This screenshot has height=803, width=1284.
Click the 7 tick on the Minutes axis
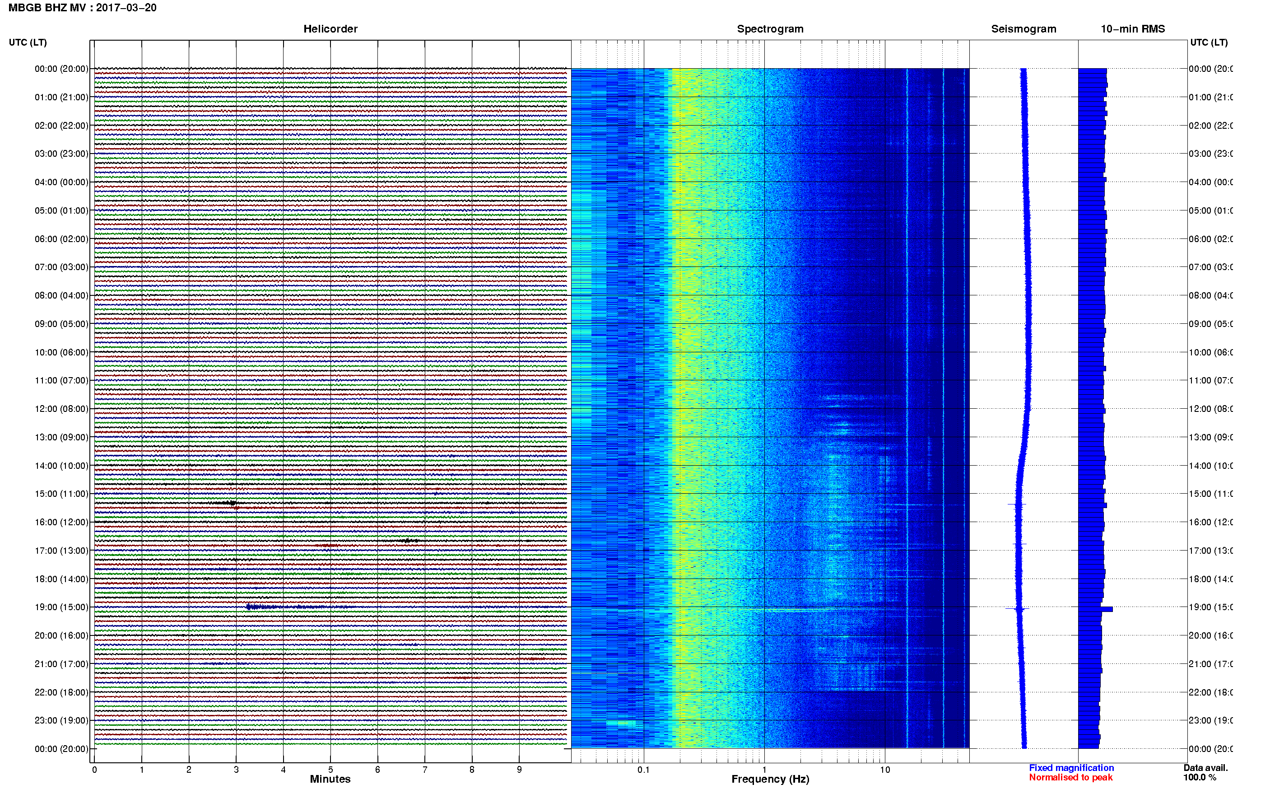point(425,770)
